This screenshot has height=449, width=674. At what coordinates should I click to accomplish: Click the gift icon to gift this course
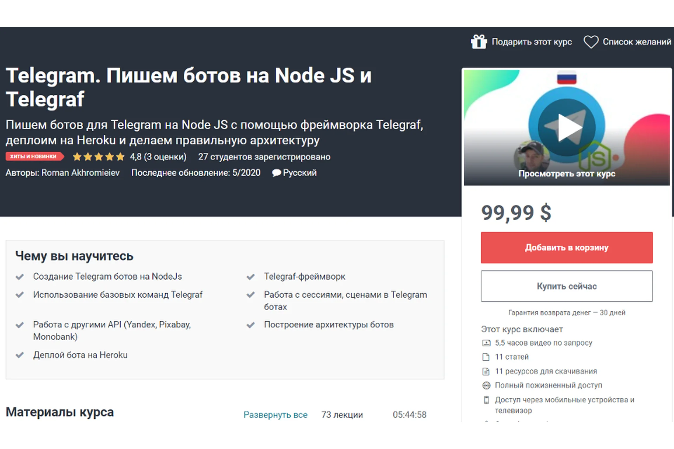click(478, 42)
